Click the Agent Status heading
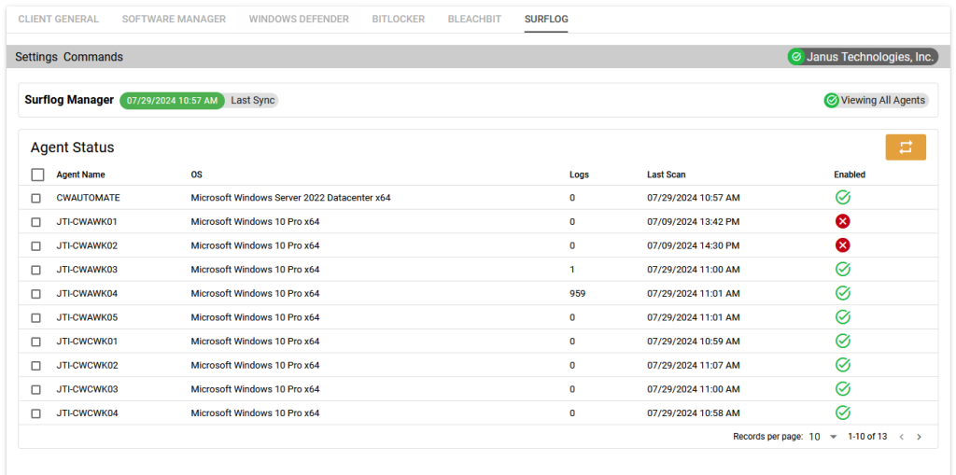 coord(73,147)
